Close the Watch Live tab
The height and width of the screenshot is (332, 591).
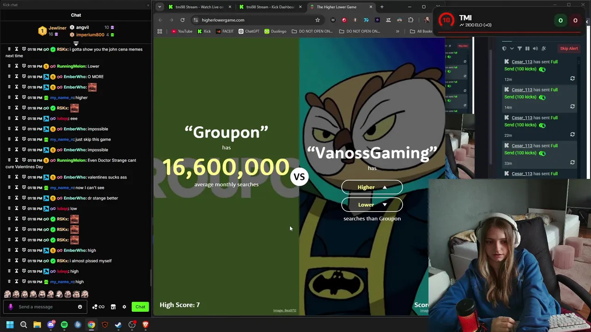coord(230,7)
